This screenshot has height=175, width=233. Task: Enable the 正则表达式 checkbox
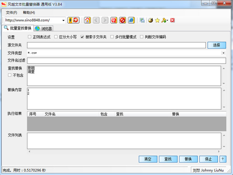coord(30,37)
